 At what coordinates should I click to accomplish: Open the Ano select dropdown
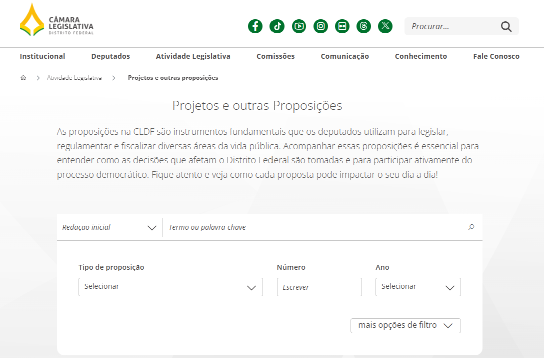pyautogui.click(x=418, y=287)
